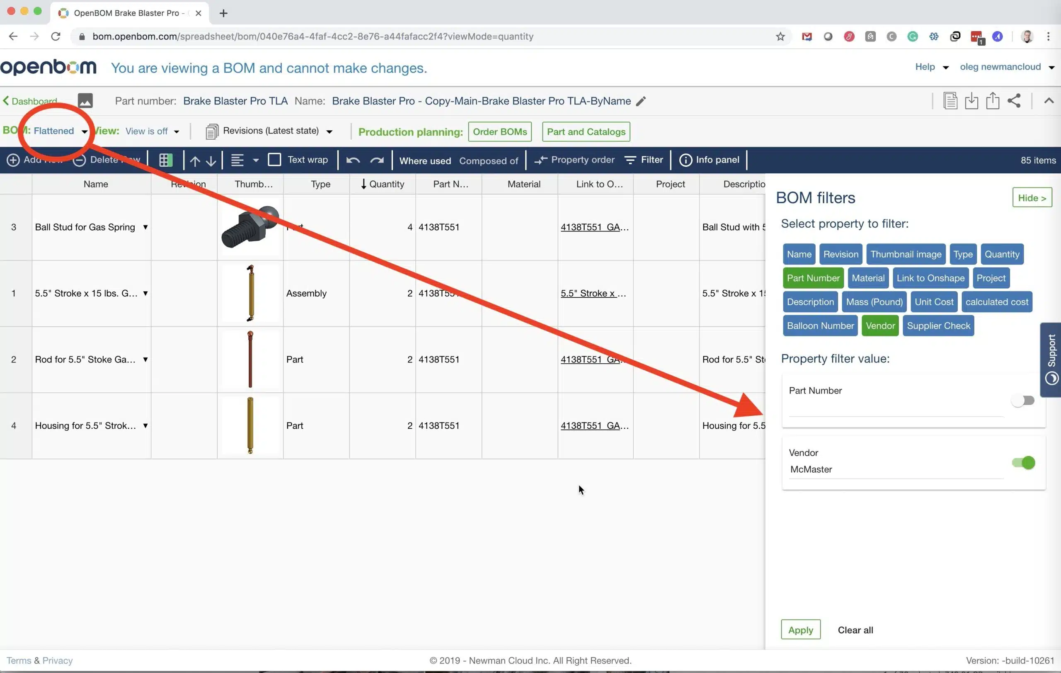Select the Name filter property
Screen dimensions: 1061x673
click(799, 254)
